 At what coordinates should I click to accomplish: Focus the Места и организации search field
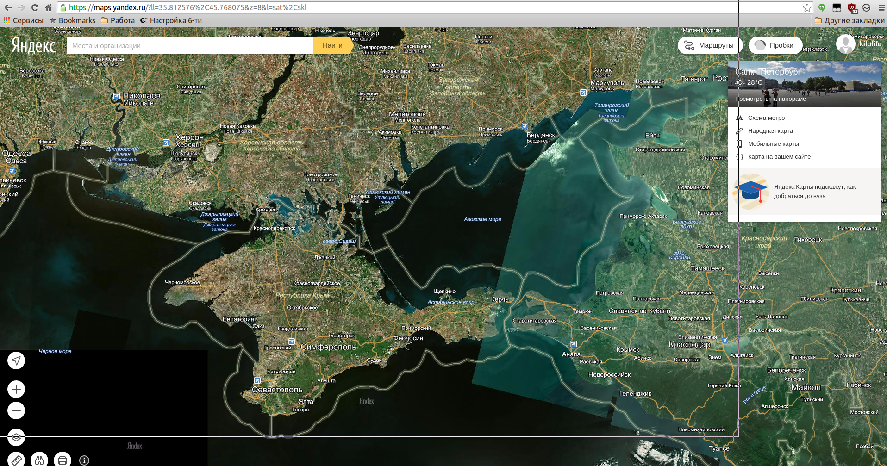tap(190, 45)
